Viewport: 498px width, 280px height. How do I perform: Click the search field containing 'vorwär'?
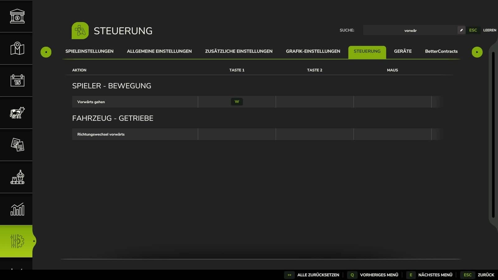(x=410, y=30)
